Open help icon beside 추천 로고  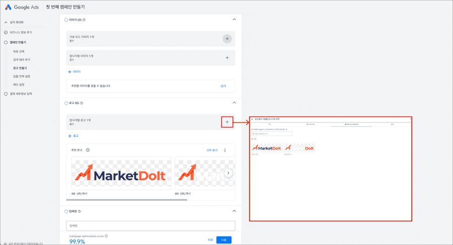[x=88, y=150]
